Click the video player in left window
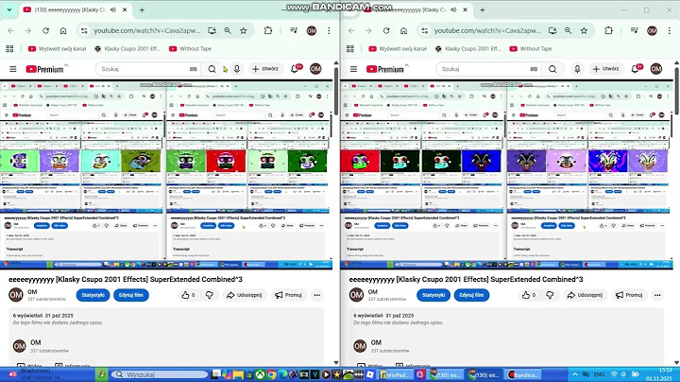Image resolution: width=680 pixels, height=382 pixels. pyautogui.click(x=166, y=175)
